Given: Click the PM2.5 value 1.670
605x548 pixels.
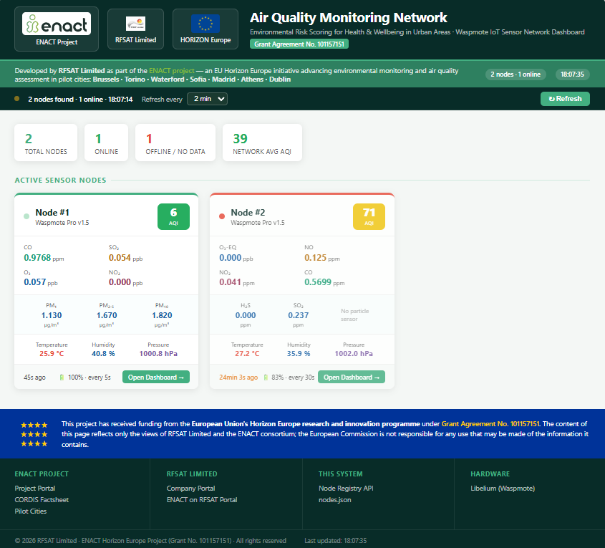Looking at the screenshot, I should pos(107,315).
